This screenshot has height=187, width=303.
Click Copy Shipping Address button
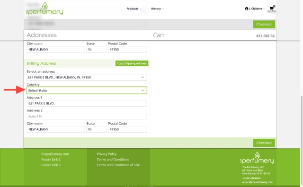pyautogui.click(x=132, y=63)
